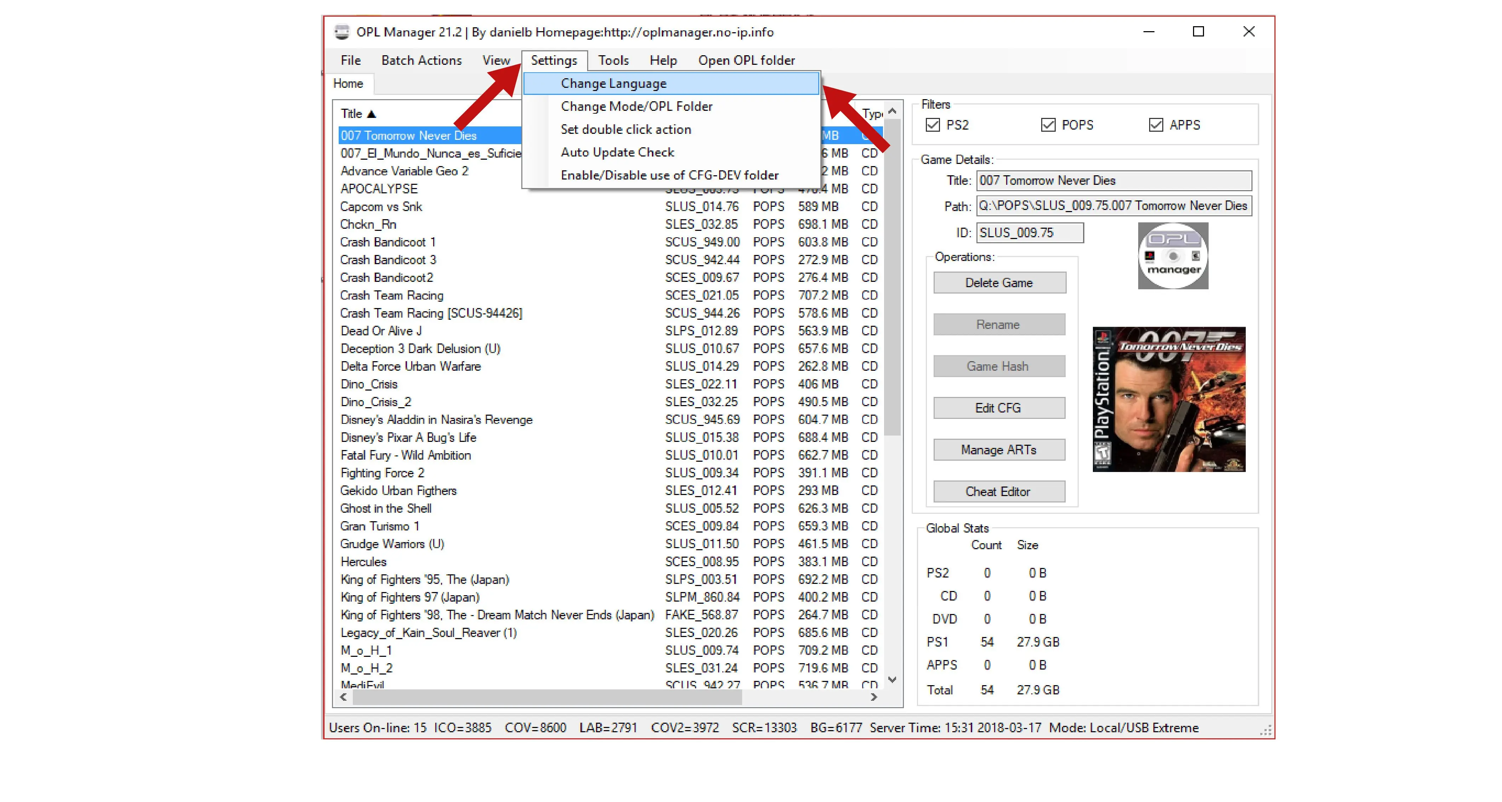Switch to the Home tab

pyautogui.click(x=348, y=84)
